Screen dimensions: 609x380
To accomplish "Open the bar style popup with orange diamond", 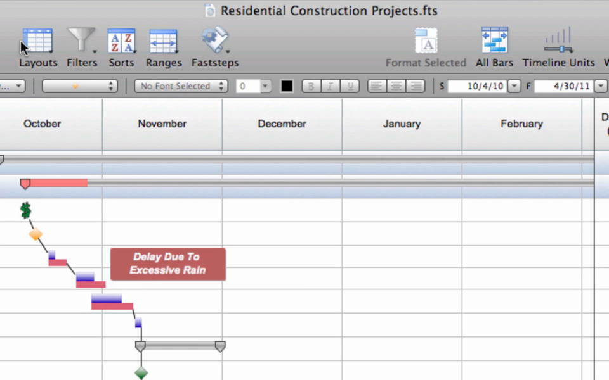I will [x=80, y=86].
